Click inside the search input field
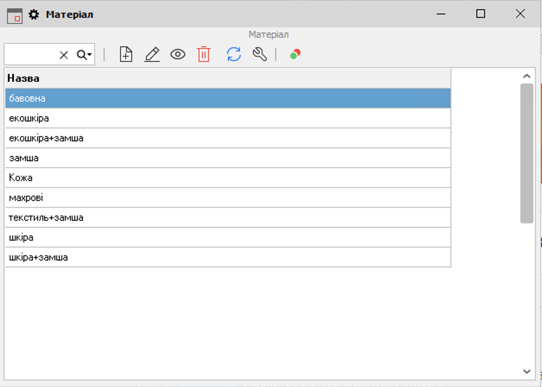 coord(30,55)
